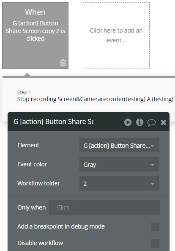Expand the Event color dropdown showing Gray
The width and height of the screenshot is (175, 251).
119,164
